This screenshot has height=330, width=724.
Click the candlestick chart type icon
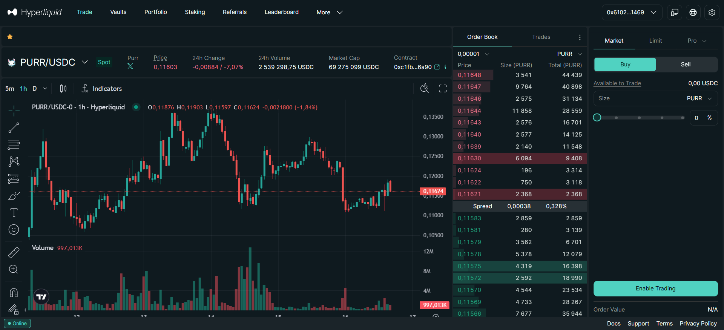tap(63, 89)
